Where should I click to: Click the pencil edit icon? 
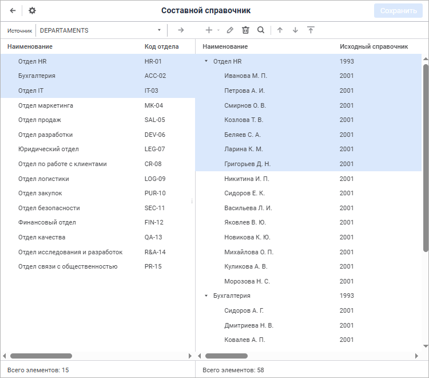[230, 30]
